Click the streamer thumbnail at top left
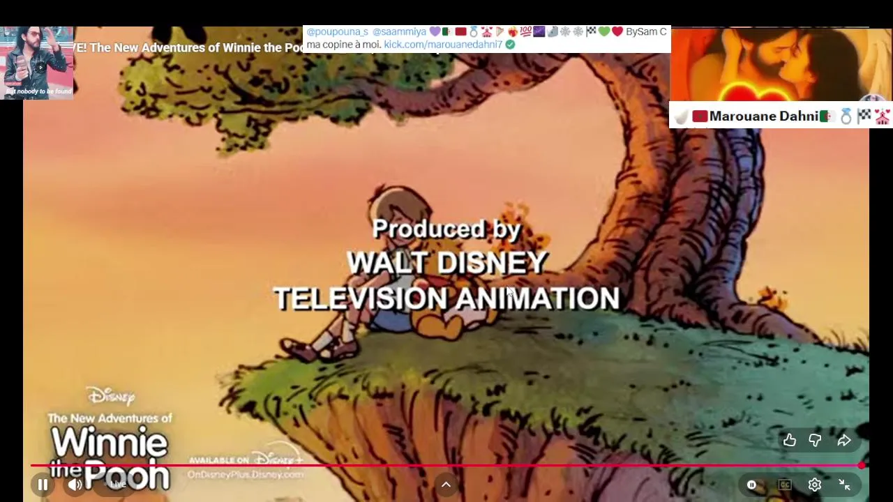 pos(37,63)
